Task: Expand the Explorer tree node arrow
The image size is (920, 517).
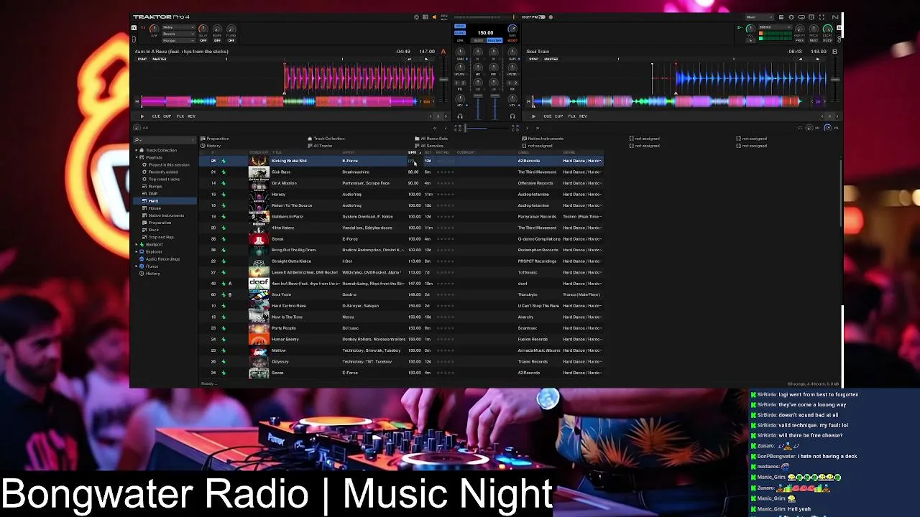Action: (137, 252)
